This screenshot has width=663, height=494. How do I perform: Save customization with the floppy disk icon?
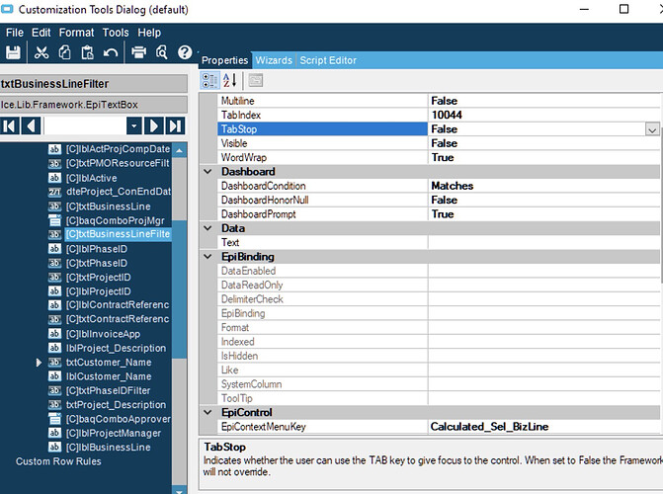pyautogui.click(x=13, y=52)
